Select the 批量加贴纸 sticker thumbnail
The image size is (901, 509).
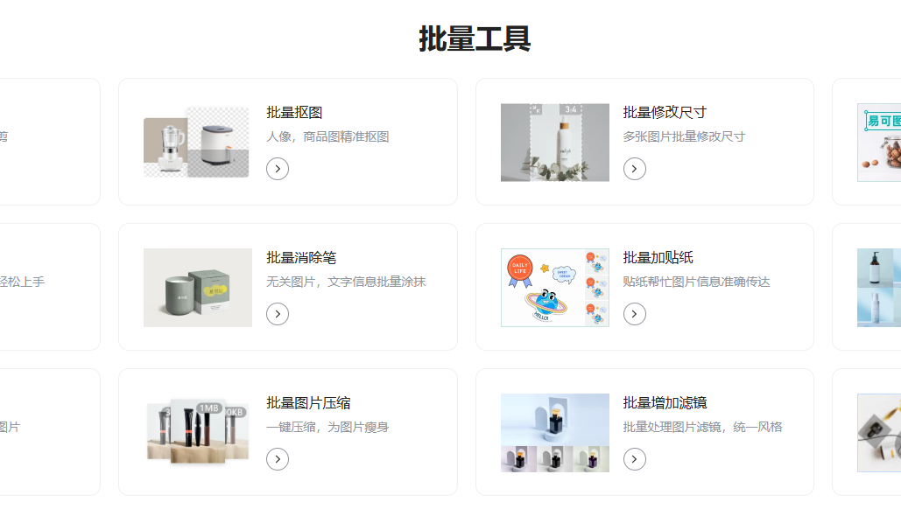pyautogui.click(x=555, y=288)
